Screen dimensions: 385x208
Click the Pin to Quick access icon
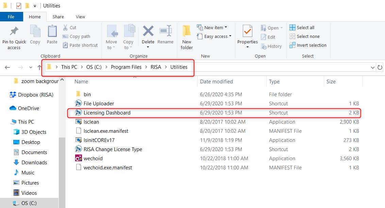14,32
